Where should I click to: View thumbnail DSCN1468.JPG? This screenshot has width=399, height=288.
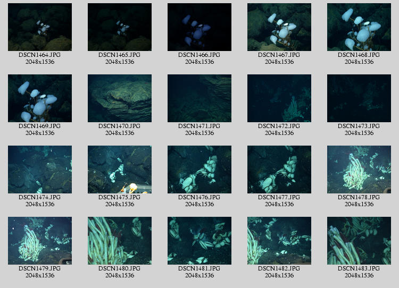pos(359,27)
